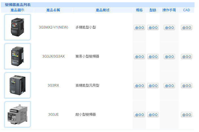Select product name 3G3MX2-V1(NEW)
Screen dimensions: 199x132
click(x=53, y=27)
